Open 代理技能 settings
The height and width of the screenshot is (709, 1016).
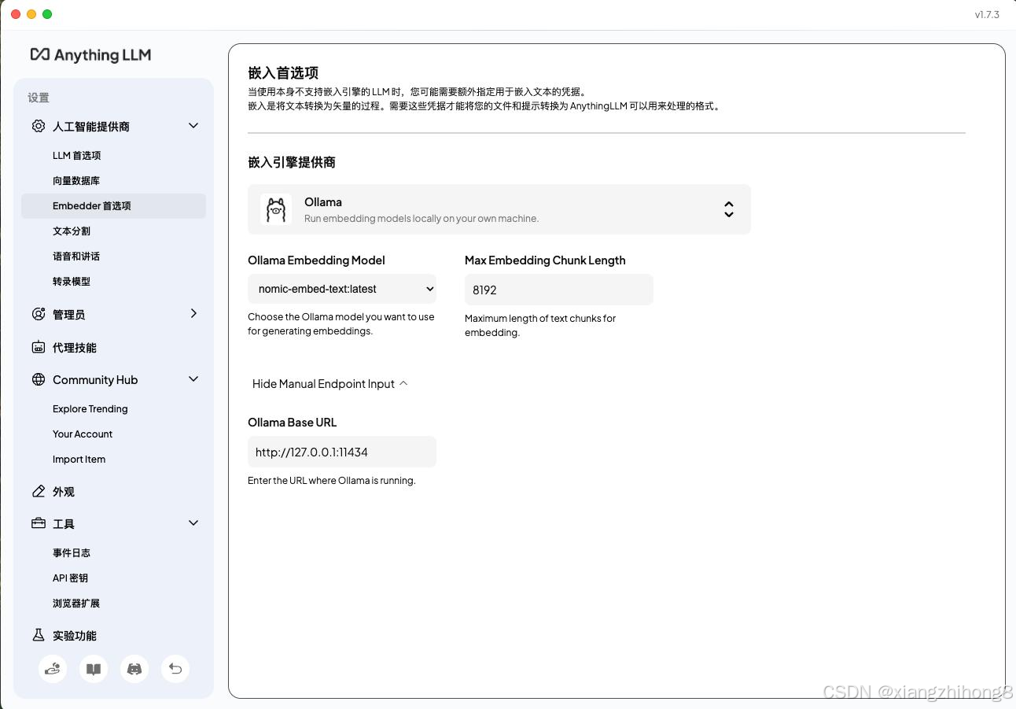point(75,348)
